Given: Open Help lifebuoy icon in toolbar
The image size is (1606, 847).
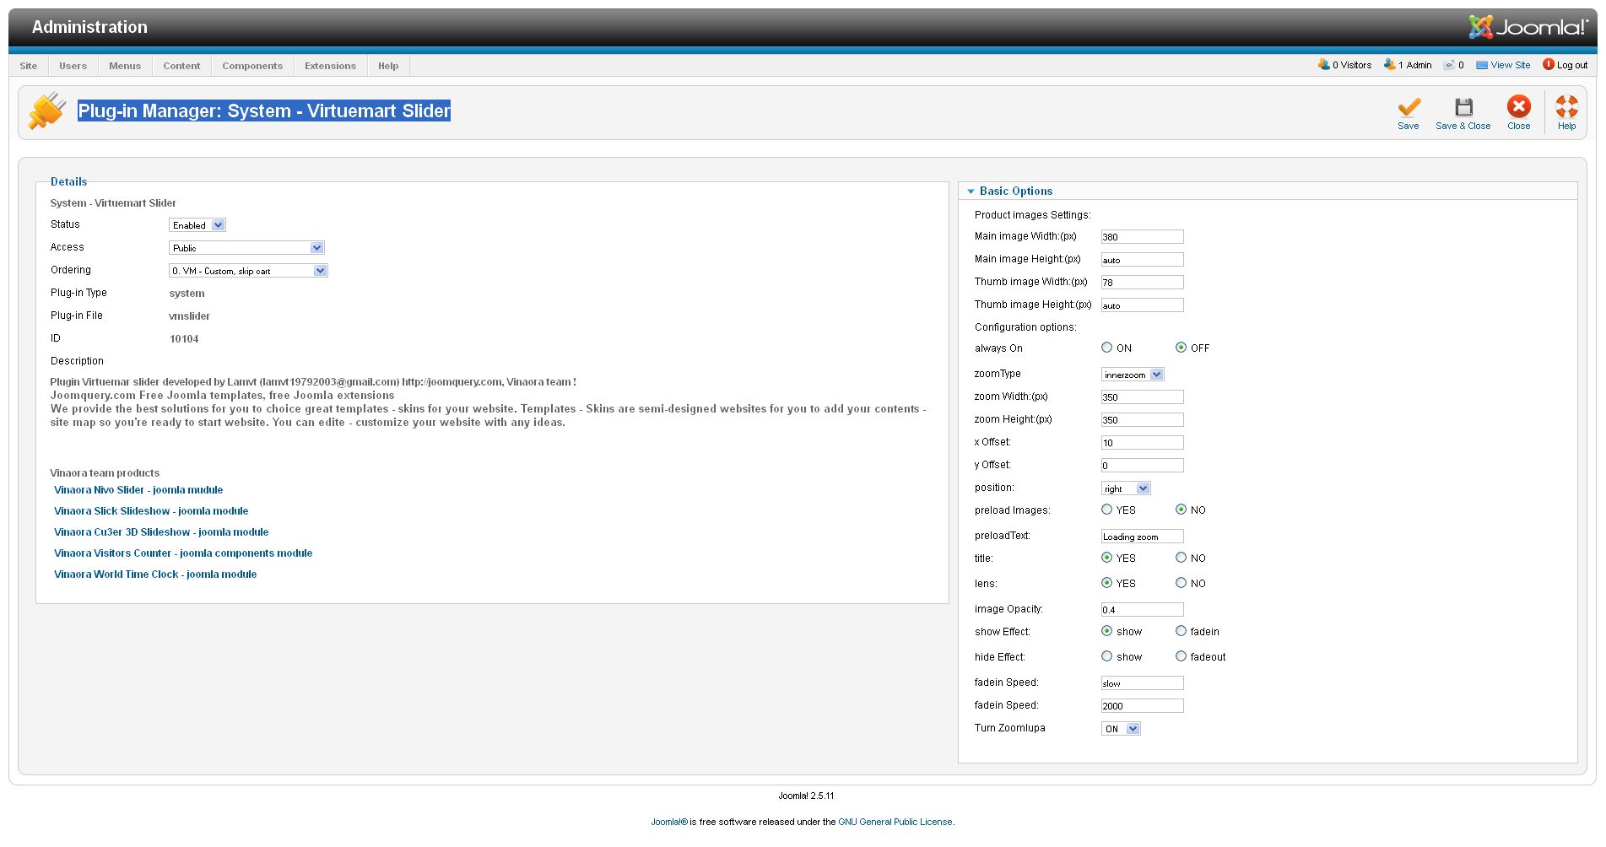Looking at the screenshot, I should pyautogui.click(x=1566, y=106).
